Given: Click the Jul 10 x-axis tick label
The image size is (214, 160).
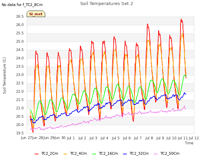Looking at the screenshot, I should (172, 138).
